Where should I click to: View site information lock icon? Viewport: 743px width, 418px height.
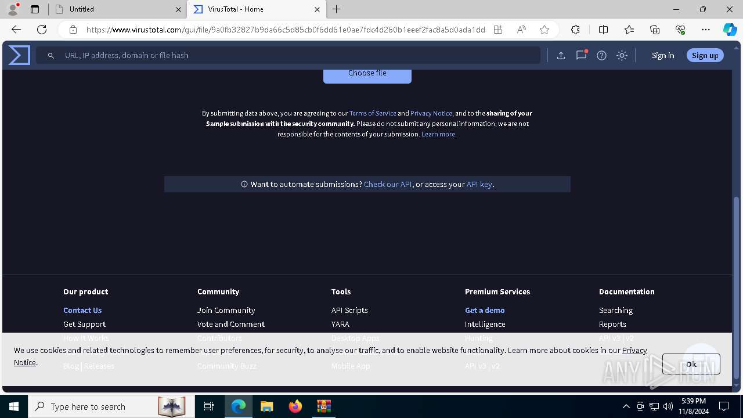click(x=73, y=30)
